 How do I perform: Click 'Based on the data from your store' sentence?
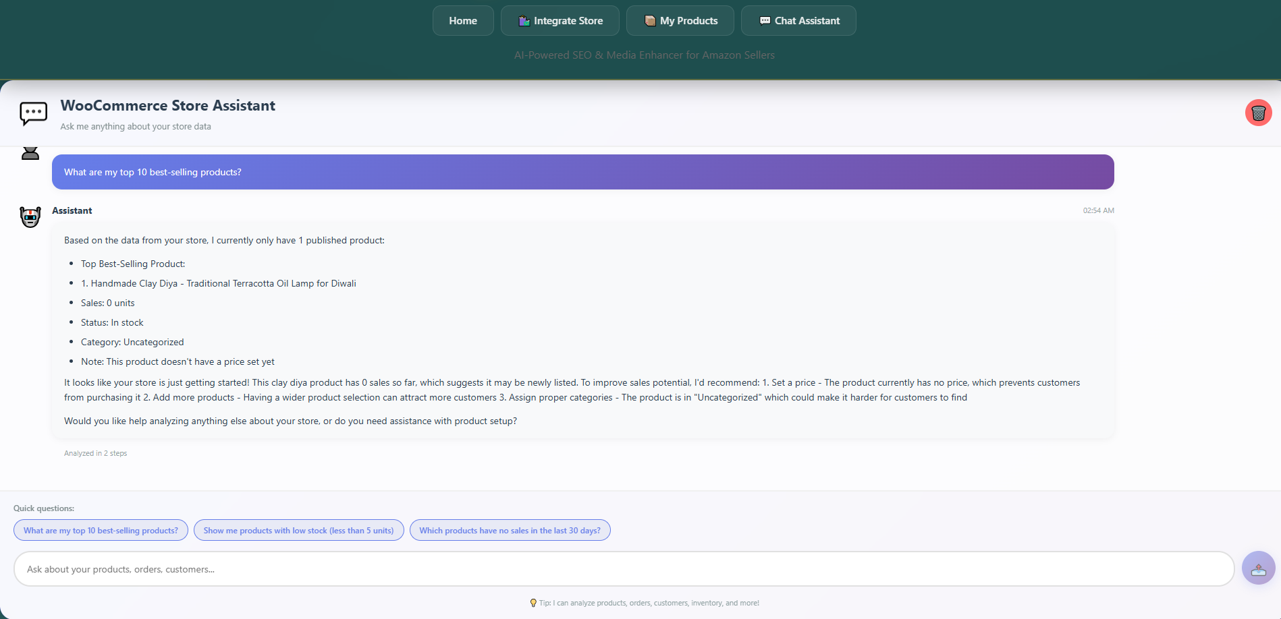(x=224, y=240)
